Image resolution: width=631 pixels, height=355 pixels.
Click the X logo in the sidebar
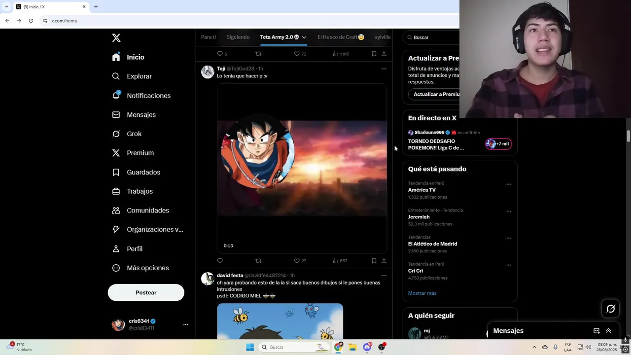pos(116,38)
